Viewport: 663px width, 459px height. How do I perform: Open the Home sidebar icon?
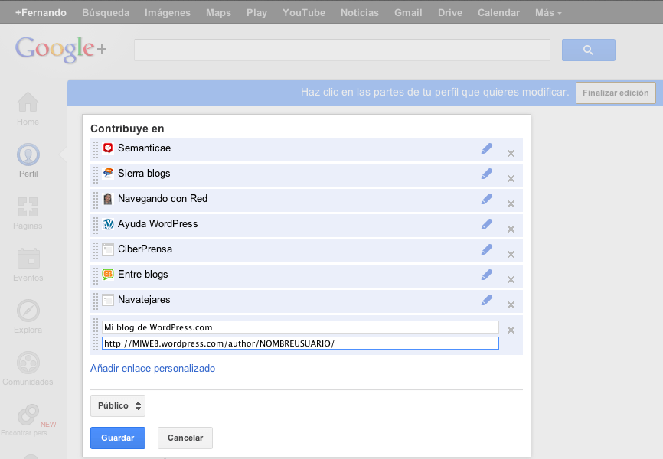[28, 103]
